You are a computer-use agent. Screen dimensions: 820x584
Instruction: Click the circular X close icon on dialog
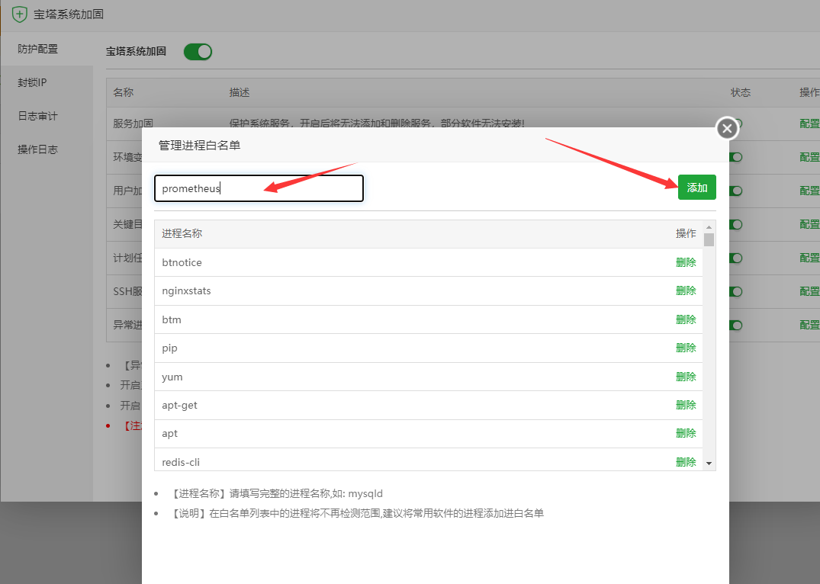point(726,128)
